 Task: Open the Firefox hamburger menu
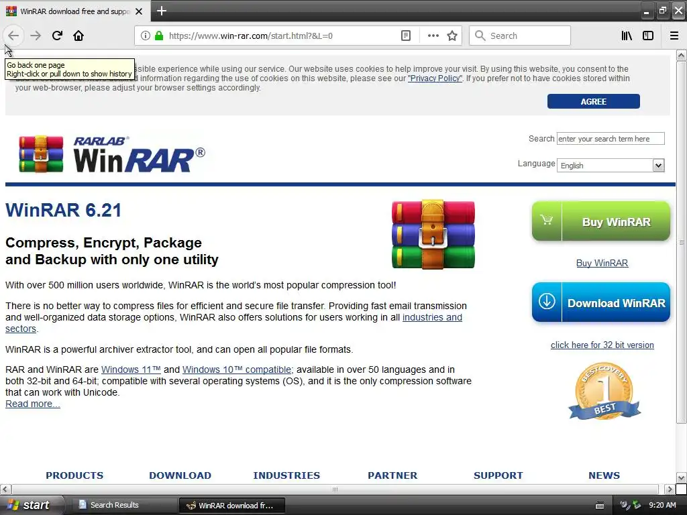point(674,36)
